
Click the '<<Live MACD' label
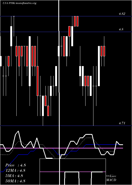pos(111,178)
